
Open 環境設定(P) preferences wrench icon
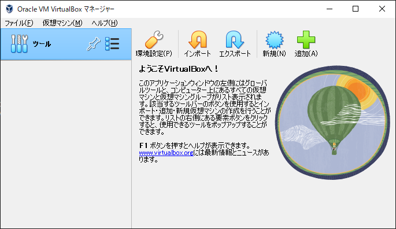[154, 40]
